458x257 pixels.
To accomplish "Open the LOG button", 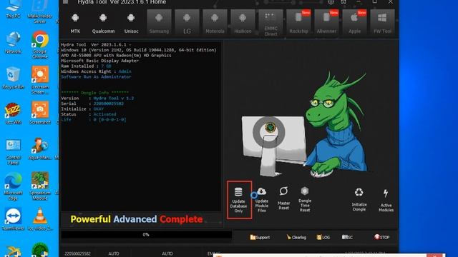I will (x=323, y=237).
